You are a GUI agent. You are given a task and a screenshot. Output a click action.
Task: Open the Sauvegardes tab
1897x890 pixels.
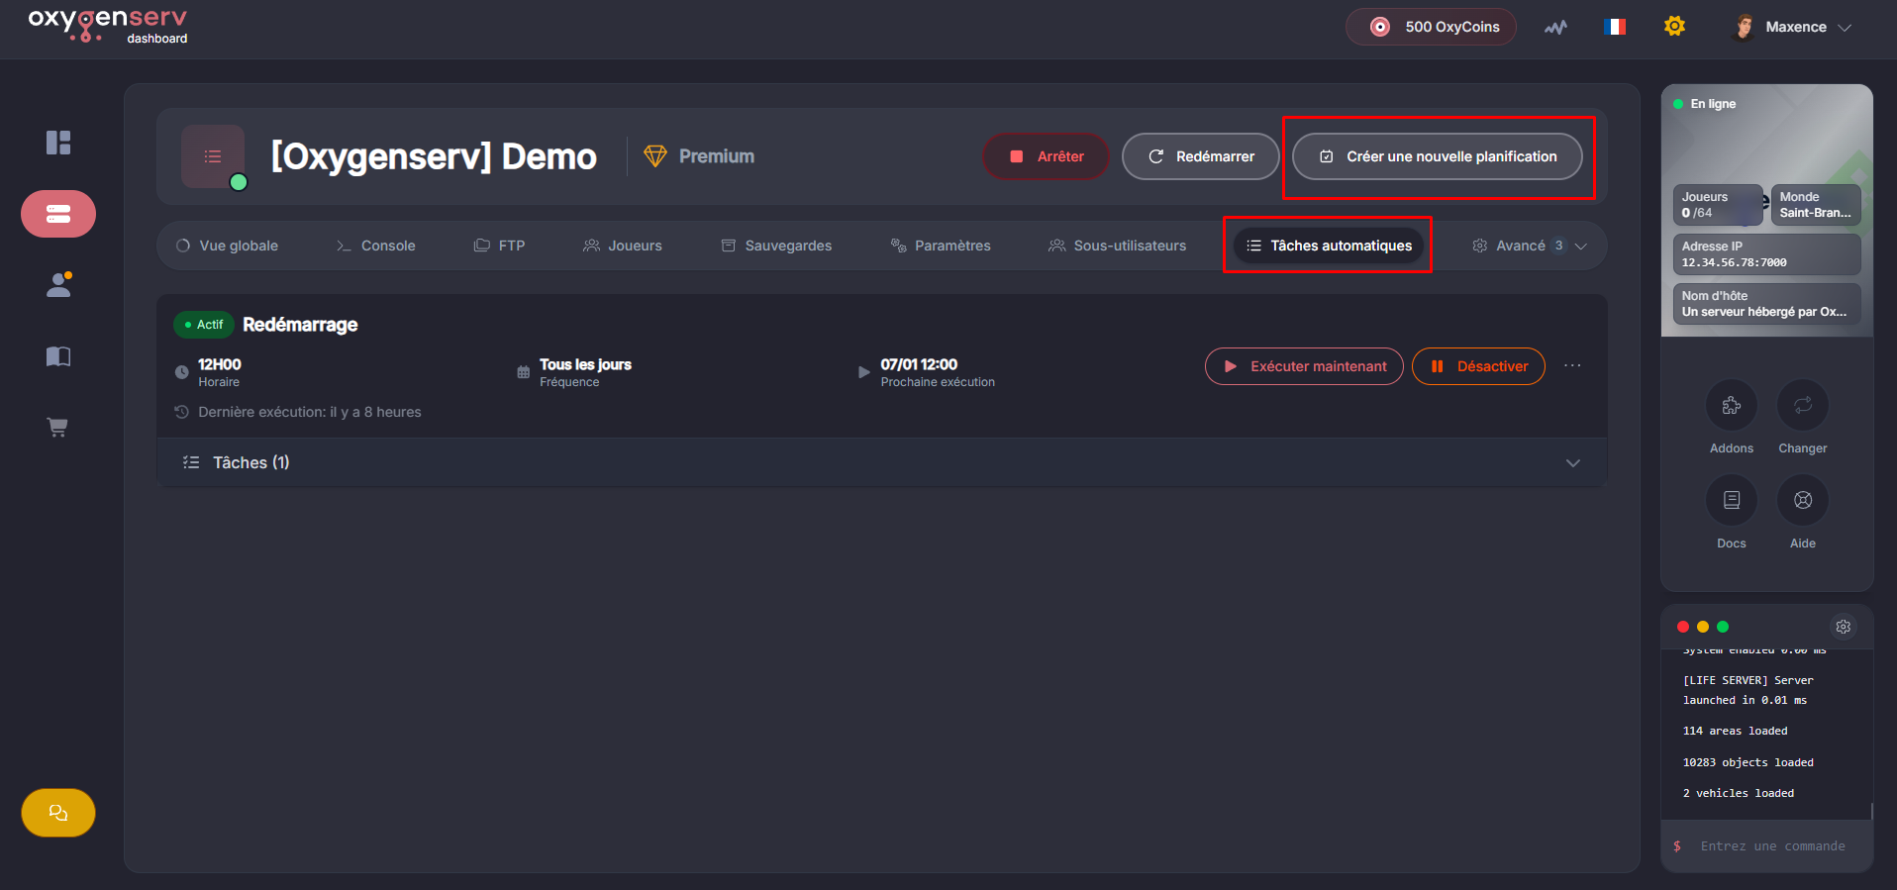click(776, 246)
